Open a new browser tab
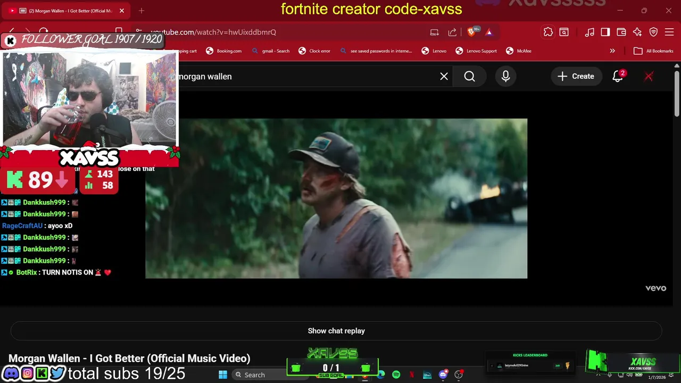 [x=142, y=11]
